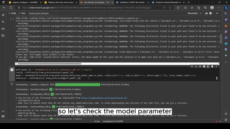230x129 pixels.
Task: Open the Edge favorites list
Action: pyautogui.click(x=192, y=8)
